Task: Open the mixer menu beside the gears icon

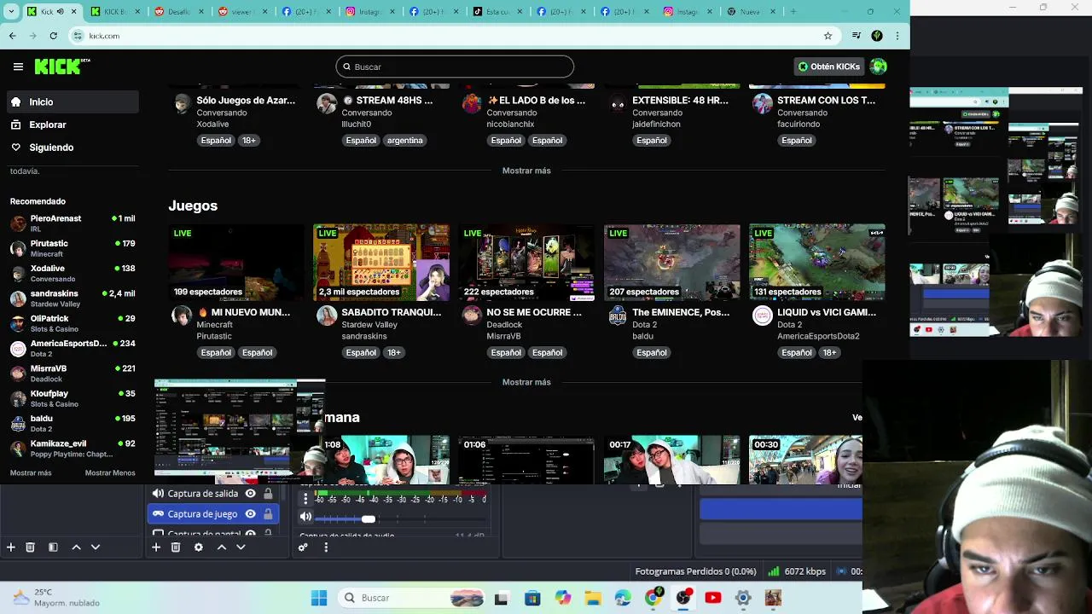Action: tap(326, 547)
